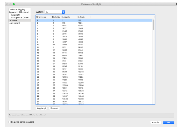Select universe row with start 13313
Screen dimensions: 183x129
click(94, 91)
